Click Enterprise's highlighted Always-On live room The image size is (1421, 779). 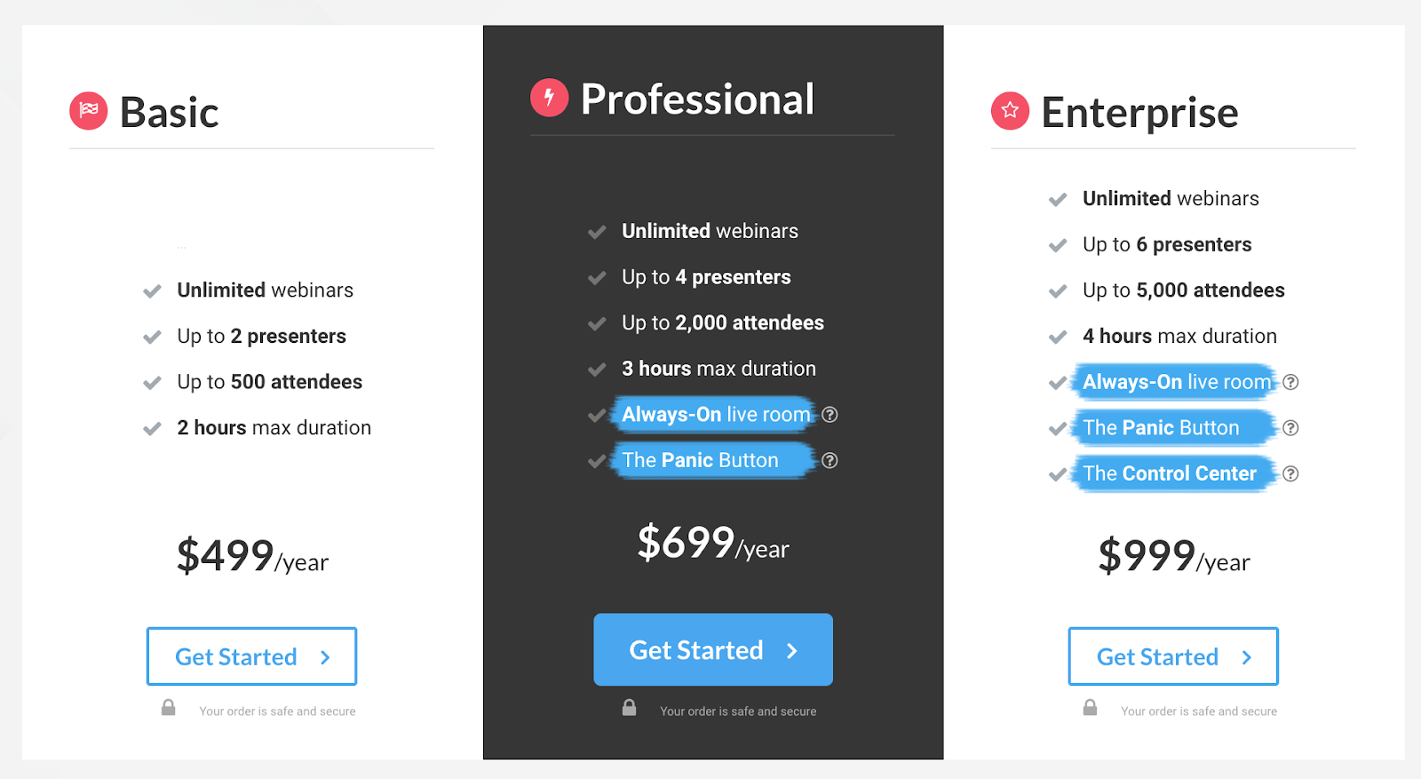(1175, 382)
